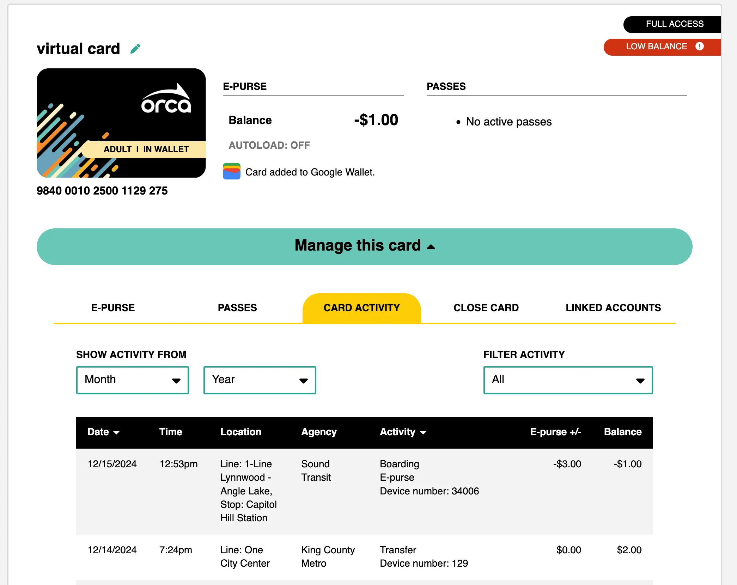Screen dimensions: 737x585
Task: Click the E-PURSE section heading
Action: pyautogui.click(x=245, y=86)
